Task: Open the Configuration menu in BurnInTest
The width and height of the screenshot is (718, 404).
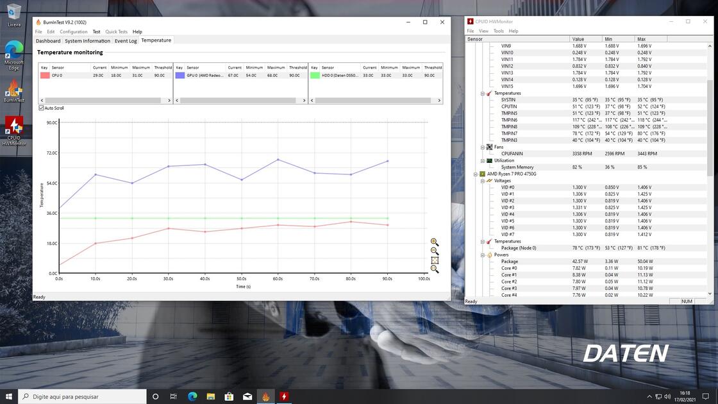Action: 73,31
